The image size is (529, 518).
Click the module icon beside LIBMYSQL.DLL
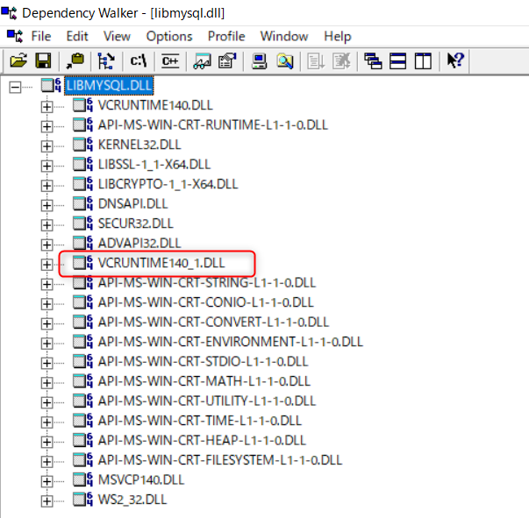(x=51, y=85)
